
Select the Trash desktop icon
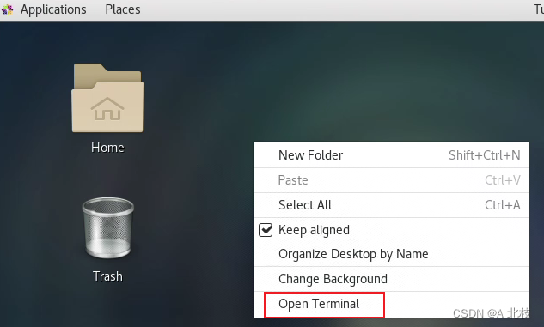[x=108, y=228]
